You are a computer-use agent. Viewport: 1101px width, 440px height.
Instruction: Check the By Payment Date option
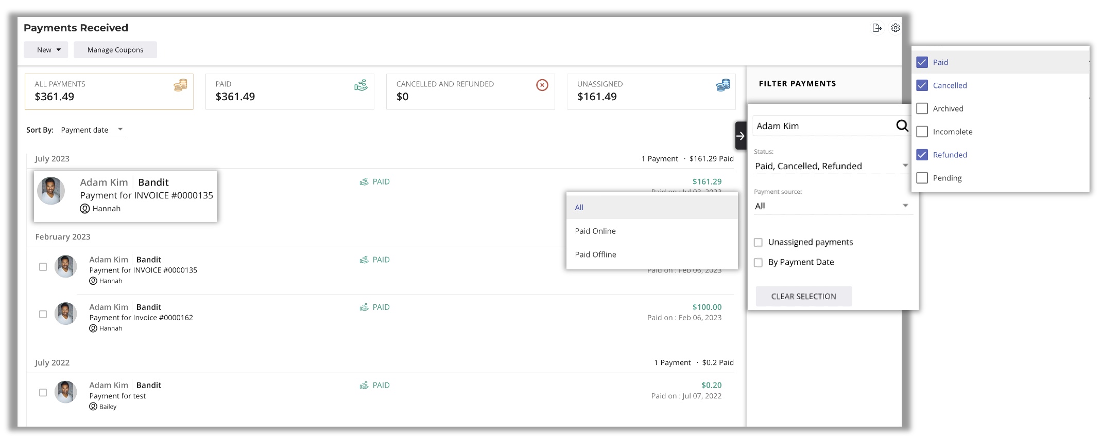click(758, 263)
